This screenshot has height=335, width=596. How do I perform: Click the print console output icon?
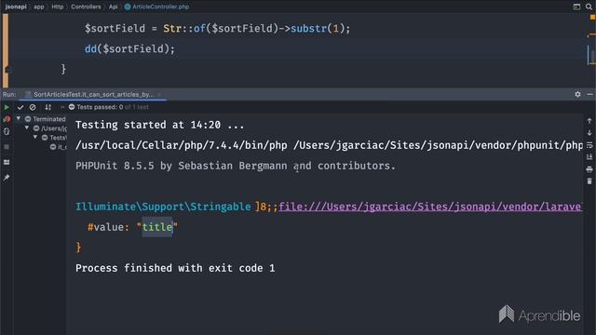[589, 169]
